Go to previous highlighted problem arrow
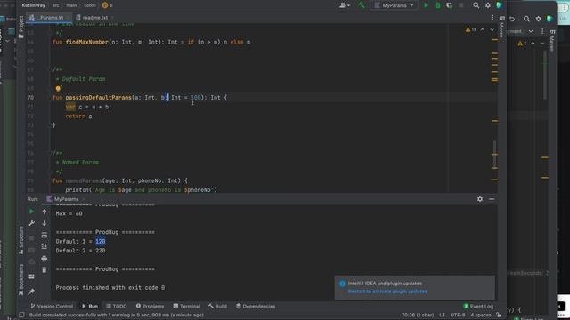Screen dimensions: 570x320 (483, 29)
